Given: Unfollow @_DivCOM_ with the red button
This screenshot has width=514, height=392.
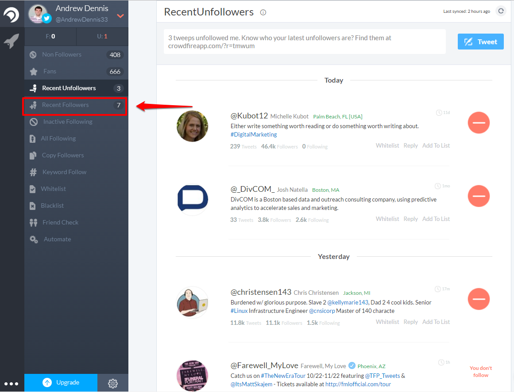Looking at the screenshot, I should (x=479, y=196).
